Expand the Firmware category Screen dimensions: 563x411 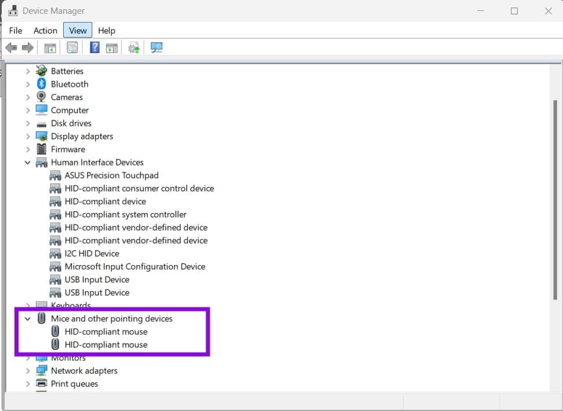click(x=28, y=149)
